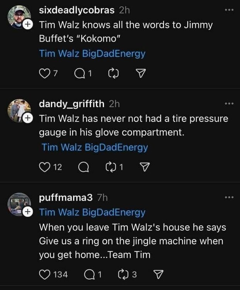Share puffmama3's post via send icon
The width and height of the screenshot is (240, 290).
[x=158, y=275]
